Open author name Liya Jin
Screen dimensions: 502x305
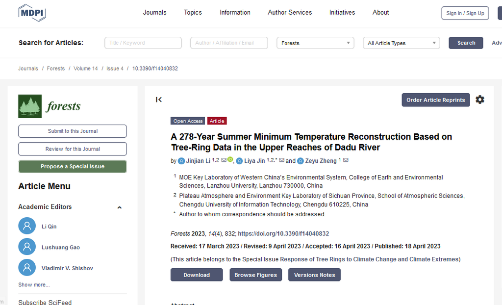coord(254,161)
